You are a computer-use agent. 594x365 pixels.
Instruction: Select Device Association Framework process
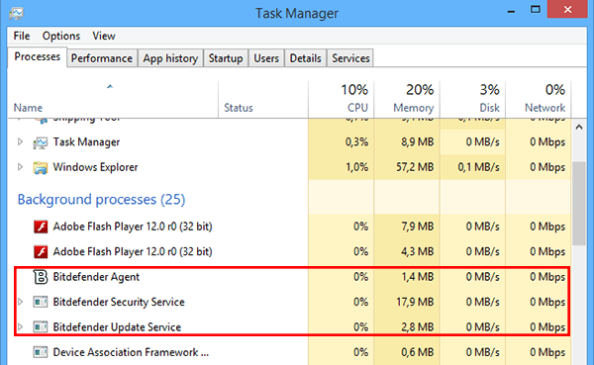click(131, 352)
